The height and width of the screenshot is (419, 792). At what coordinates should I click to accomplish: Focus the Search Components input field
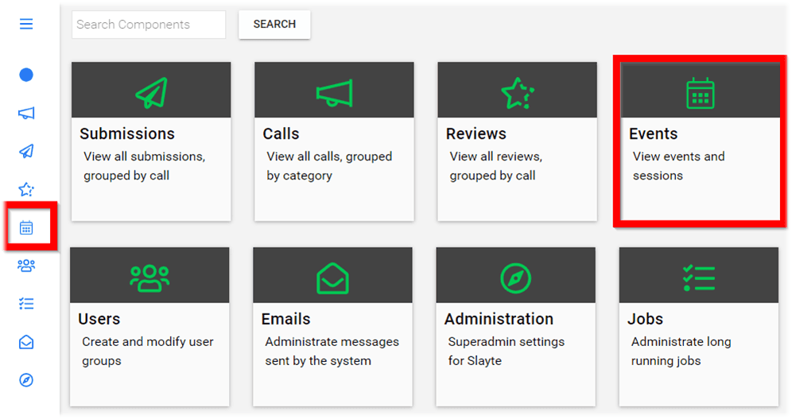click(x=149, y=24)
